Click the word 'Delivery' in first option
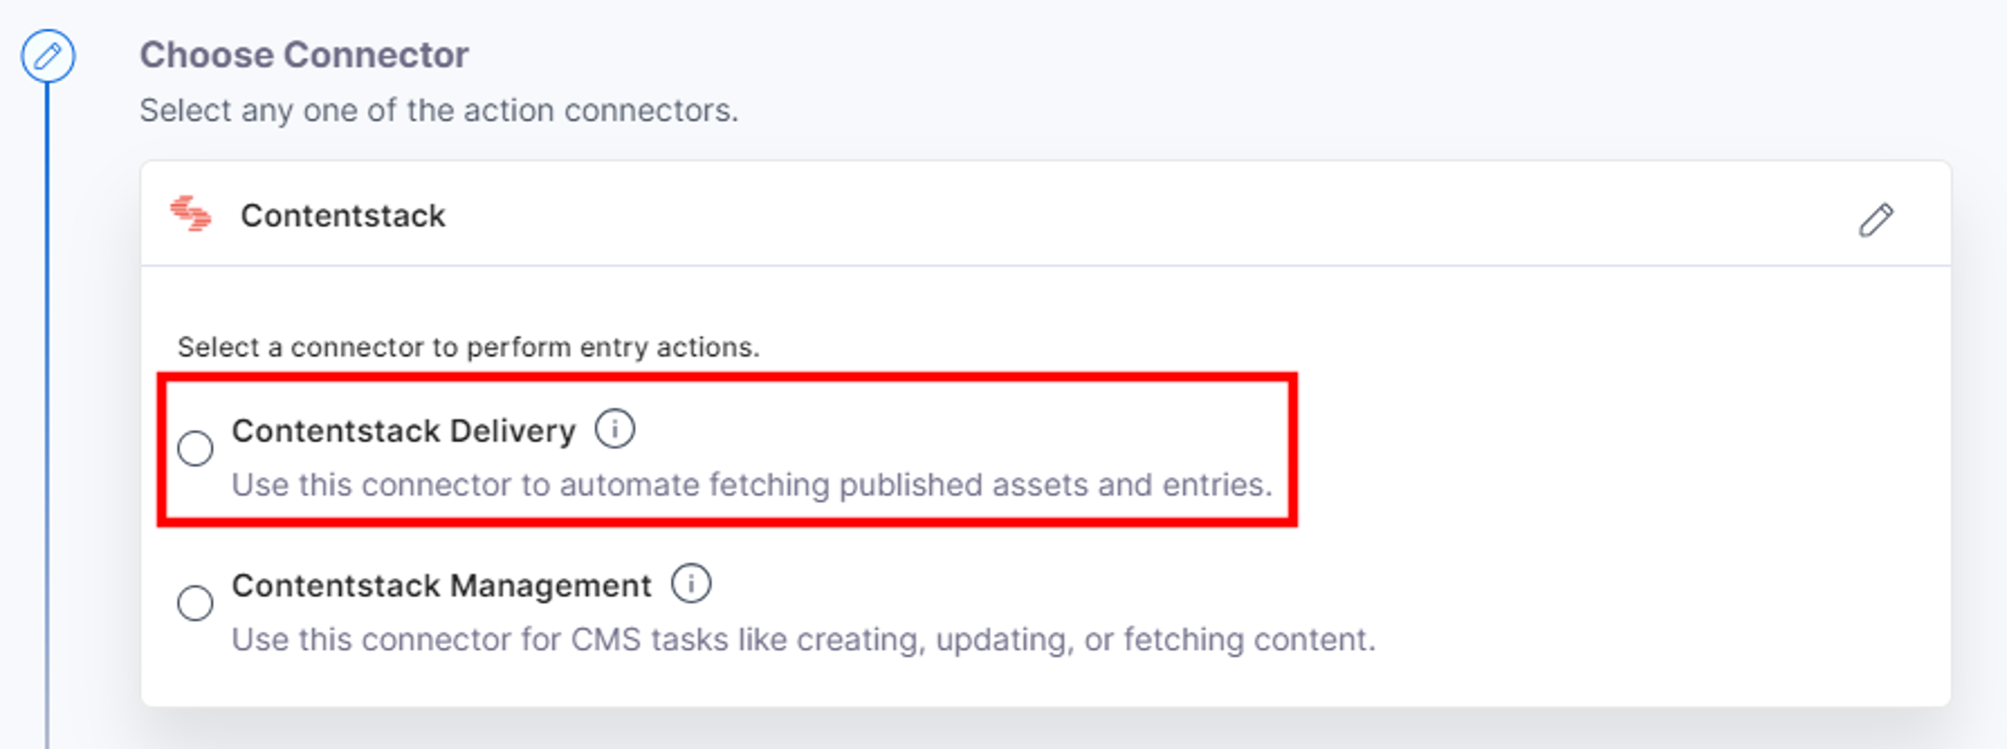2007x749 pixels. pos(513,430)
